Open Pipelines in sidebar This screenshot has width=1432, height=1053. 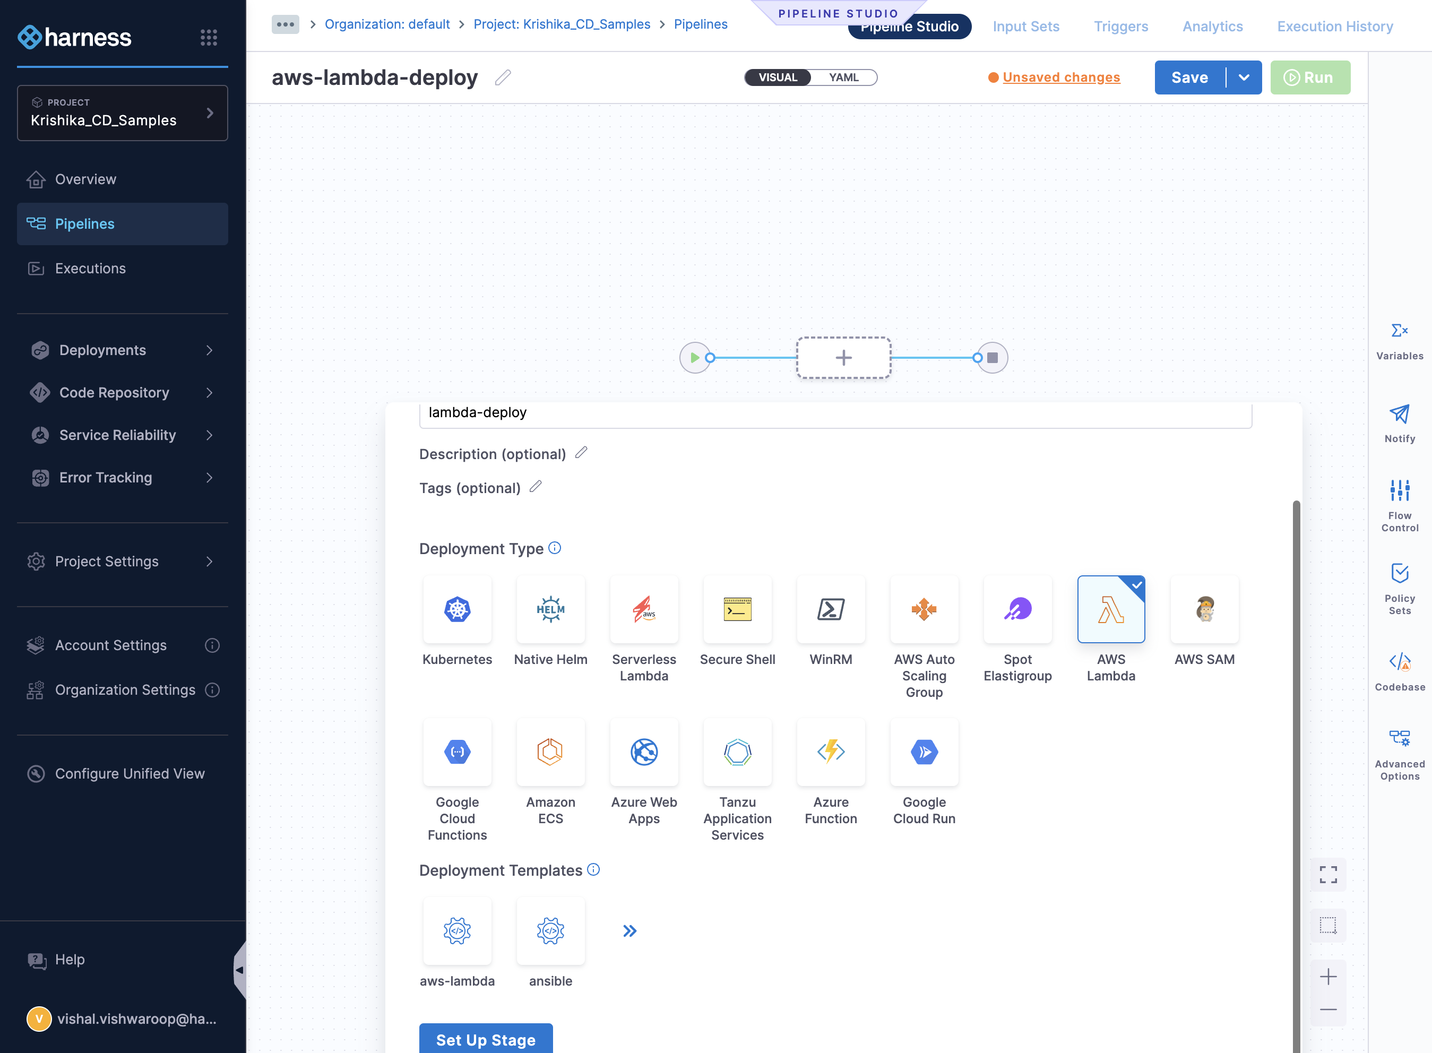123,224
